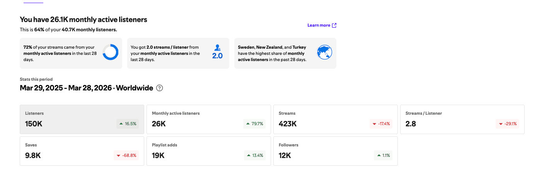Click the -17.4% decrease badge
537x170 pixels.
[381, 124]
